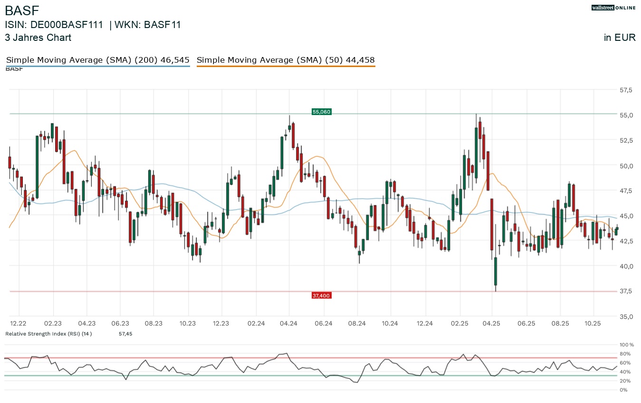Toggle the SMA (50) indicator legend

click(286, 60)
